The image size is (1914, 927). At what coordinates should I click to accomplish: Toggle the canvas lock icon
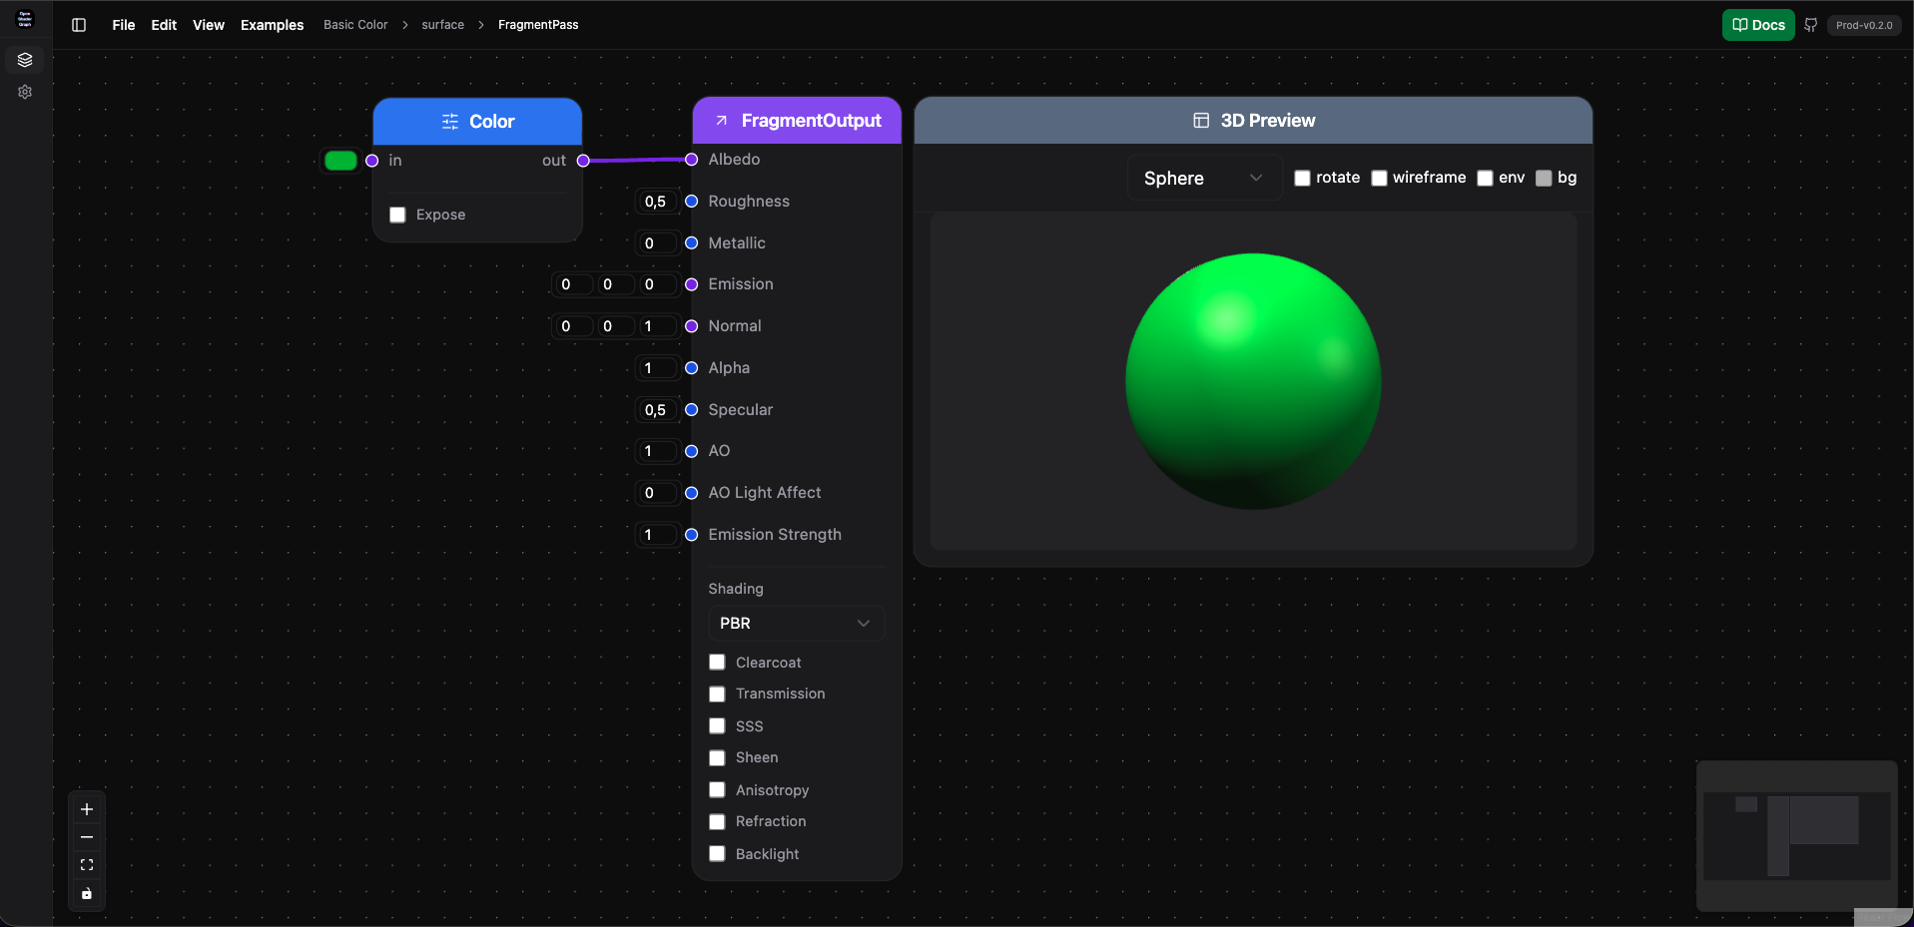[x=87, y=894]
